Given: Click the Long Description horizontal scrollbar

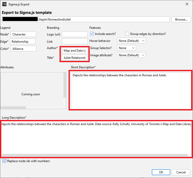Looking at the screenshot, I should point(95,155).
